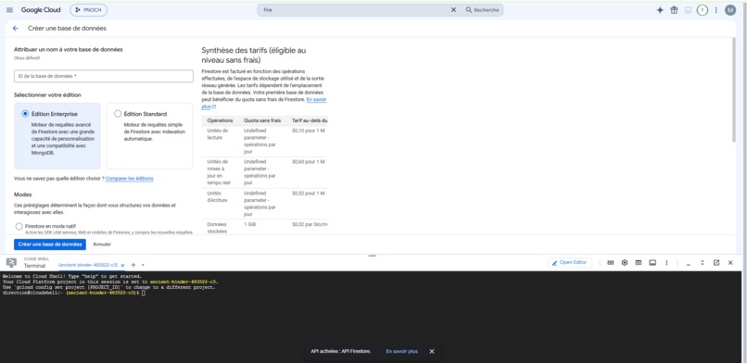The height and width of the screenshot is (363, 747).
Task: Open Cloud Shell in a new window
Action: [716, 263]
